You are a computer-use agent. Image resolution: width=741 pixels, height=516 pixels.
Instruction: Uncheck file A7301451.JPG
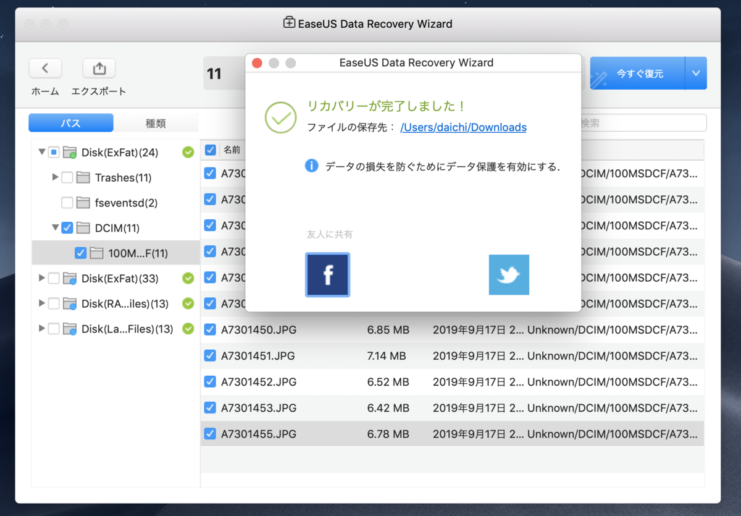click(x=210, y=356)
